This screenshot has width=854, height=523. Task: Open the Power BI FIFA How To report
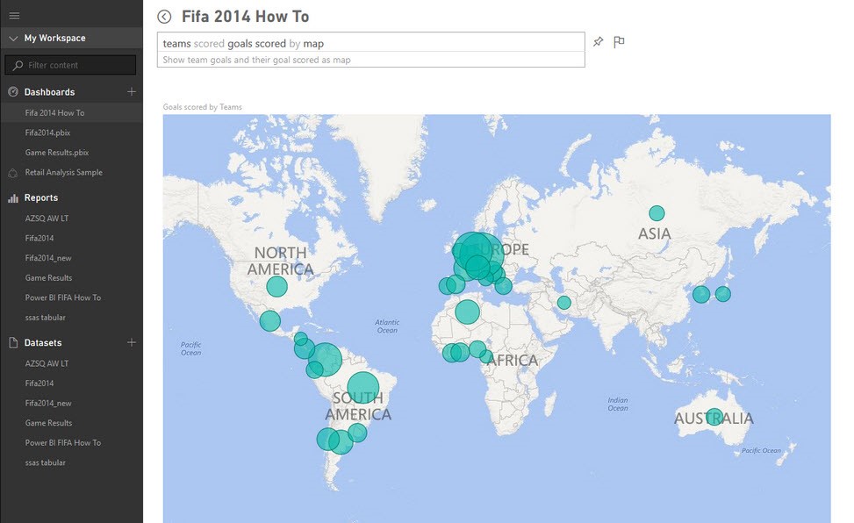62,297
